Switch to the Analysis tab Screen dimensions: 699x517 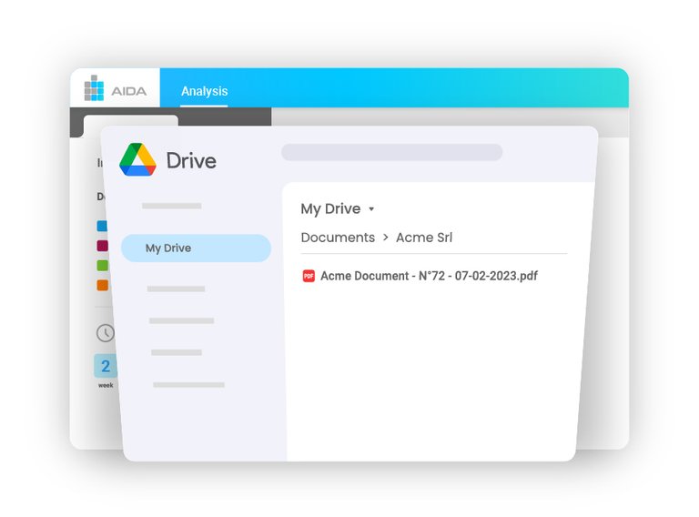(204, 91)
